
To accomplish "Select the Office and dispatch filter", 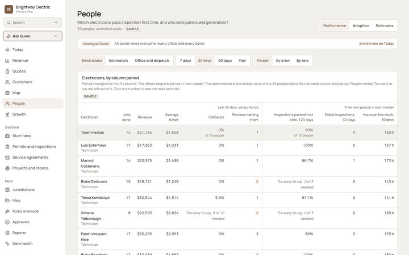I will click(152, 61).
